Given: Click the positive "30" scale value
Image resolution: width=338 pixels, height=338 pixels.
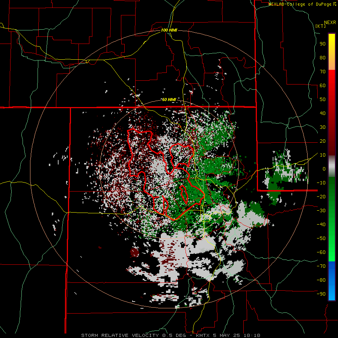Looking at the screenshot, I should (x=323, y=127).
